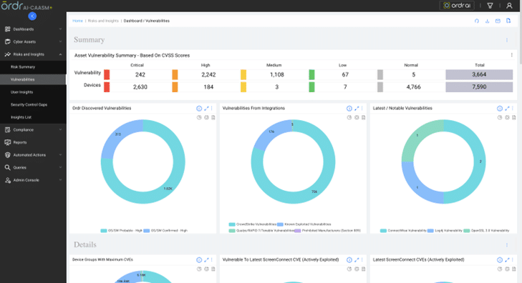Switch Vulnerabilities From Integrations to table view
The image size is (522, 283).
364,117
